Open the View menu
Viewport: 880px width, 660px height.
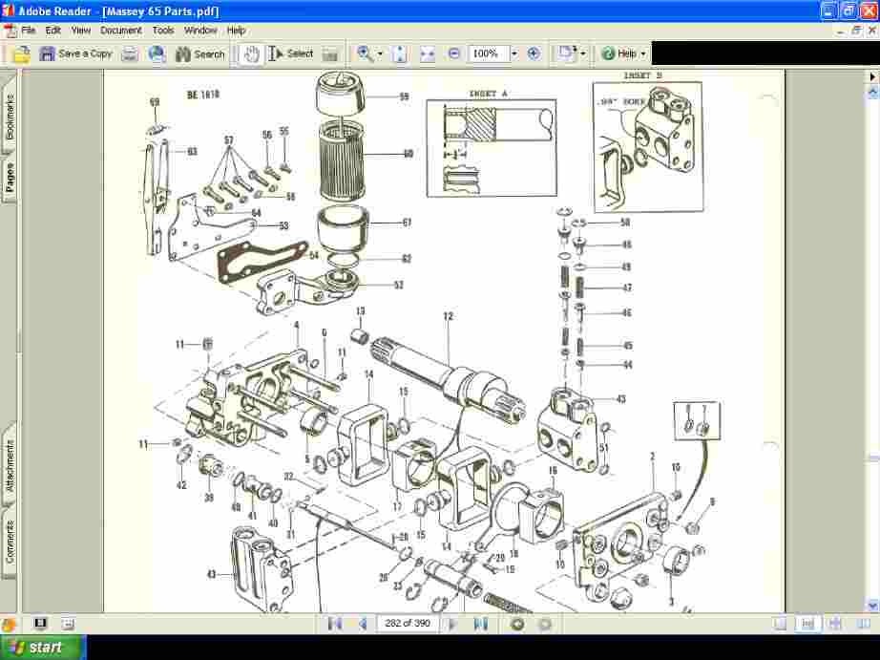pos(81,31)
